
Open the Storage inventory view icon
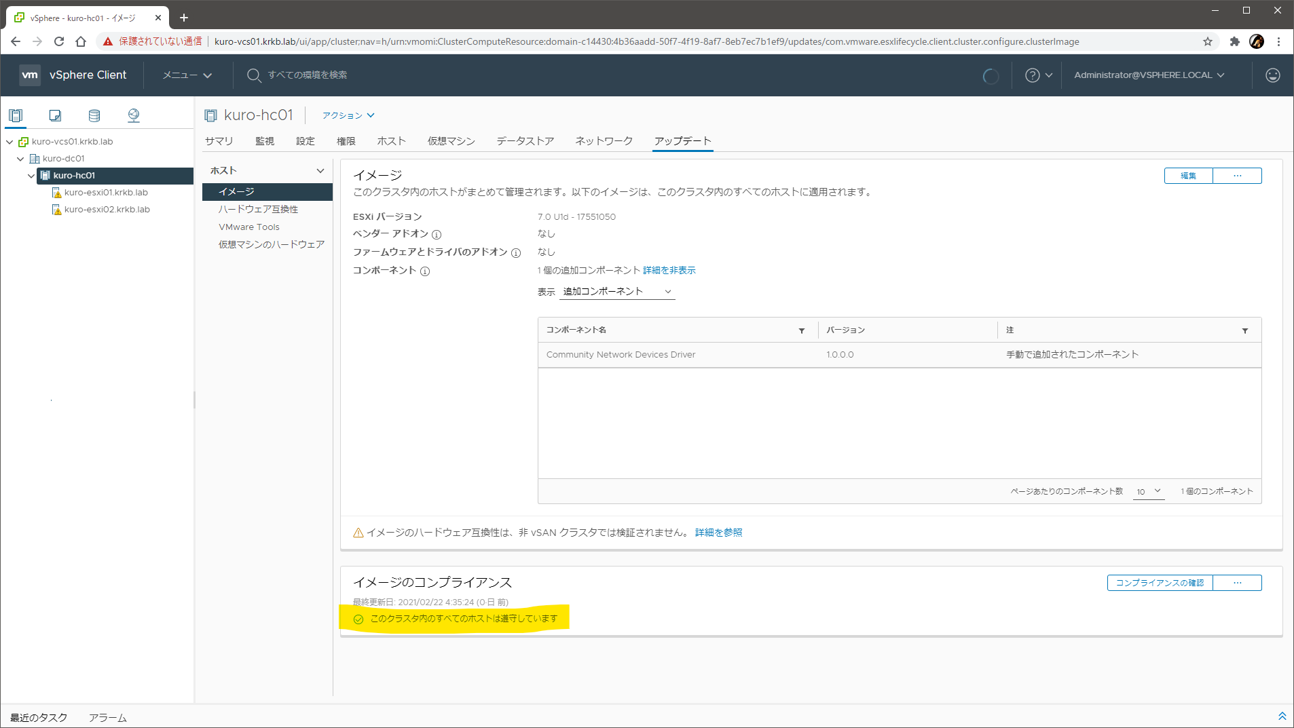(94, 115)
